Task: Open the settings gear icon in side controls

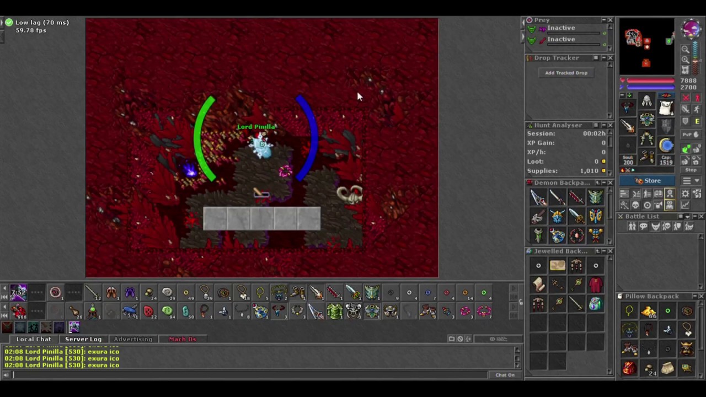Action: coord(686,193)
